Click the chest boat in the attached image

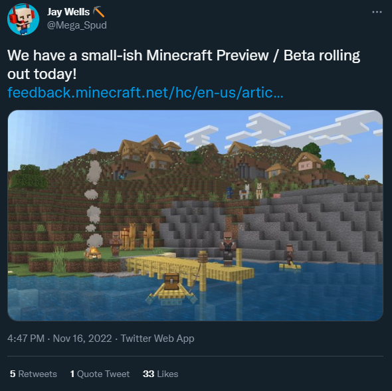171,289
